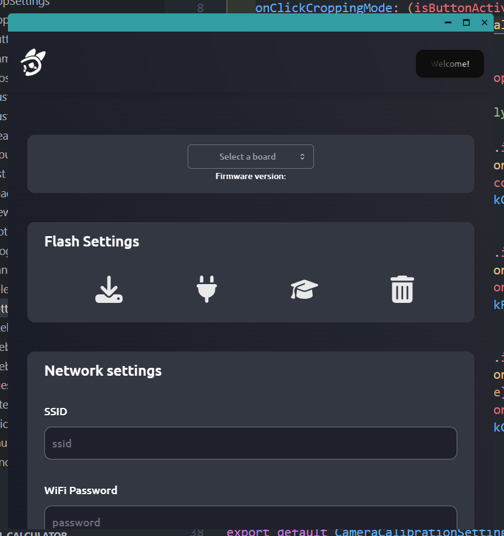Click onClickCroppingMode in the code editor behind
This screenshot has width=504, height=536.
click(x=324, y=7)
